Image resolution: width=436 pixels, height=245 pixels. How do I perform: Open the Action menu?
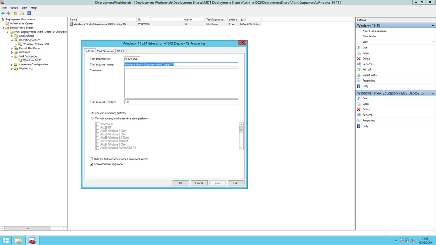click(14, 8)
